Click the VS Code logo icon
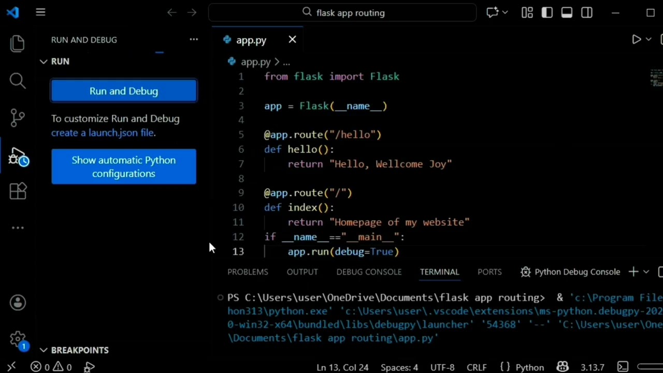 [13, 12]
